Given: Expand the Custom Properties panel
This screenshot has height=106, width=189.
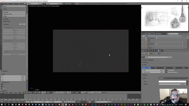Looking at the screenshot, I should pos(148,60).
